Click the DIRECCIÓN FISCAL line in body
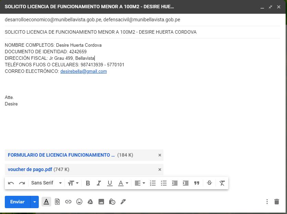This screenshot has width=287, height=214. [x=49, y=58]
